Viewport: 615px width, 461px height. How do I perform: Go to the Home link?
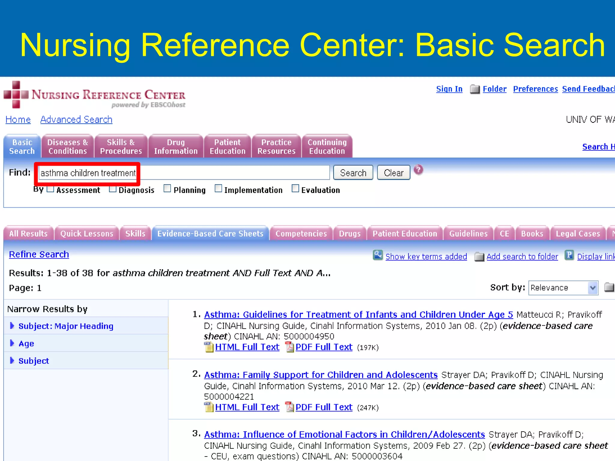tap(18, 119)
